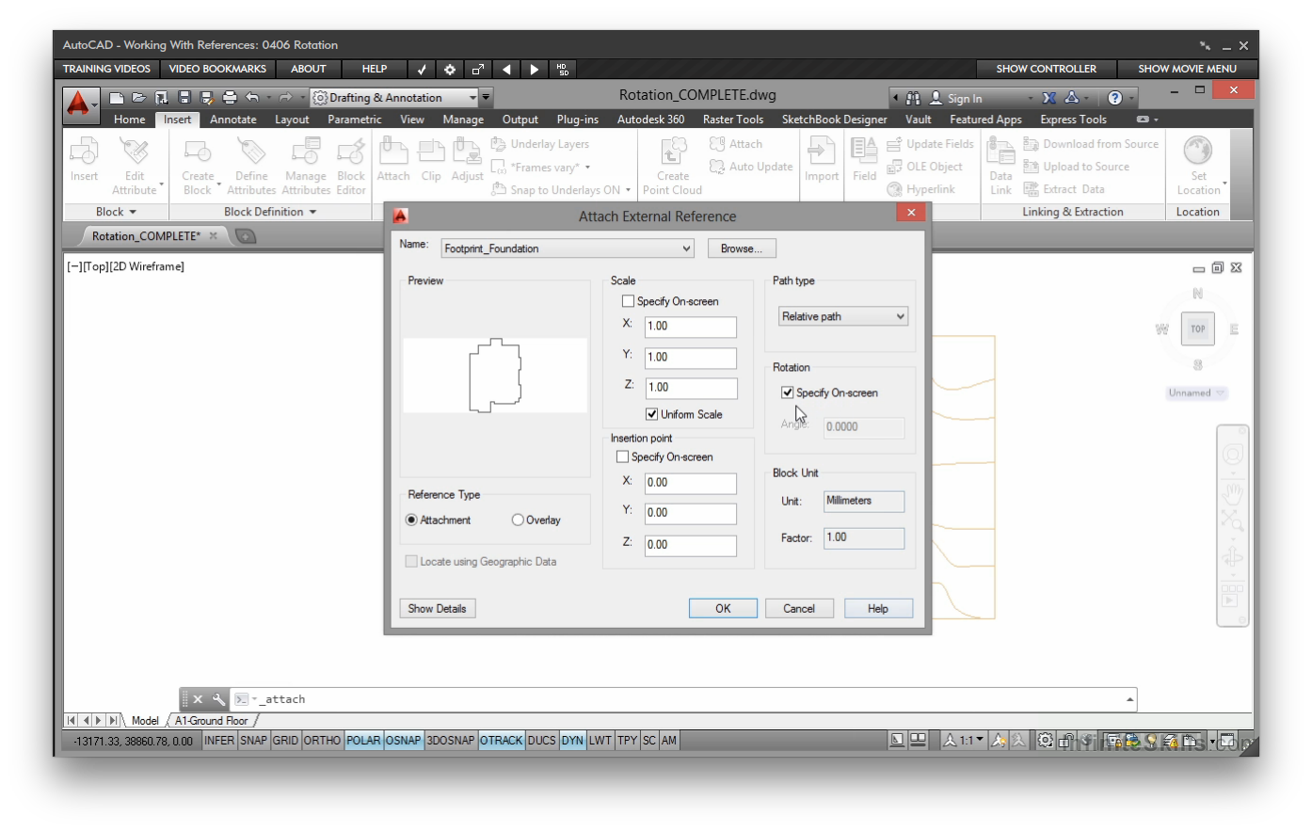Click the AutoCAD application menu logo
The image size is (1312, 832).
pyautogui.click(x=79, y=103)
